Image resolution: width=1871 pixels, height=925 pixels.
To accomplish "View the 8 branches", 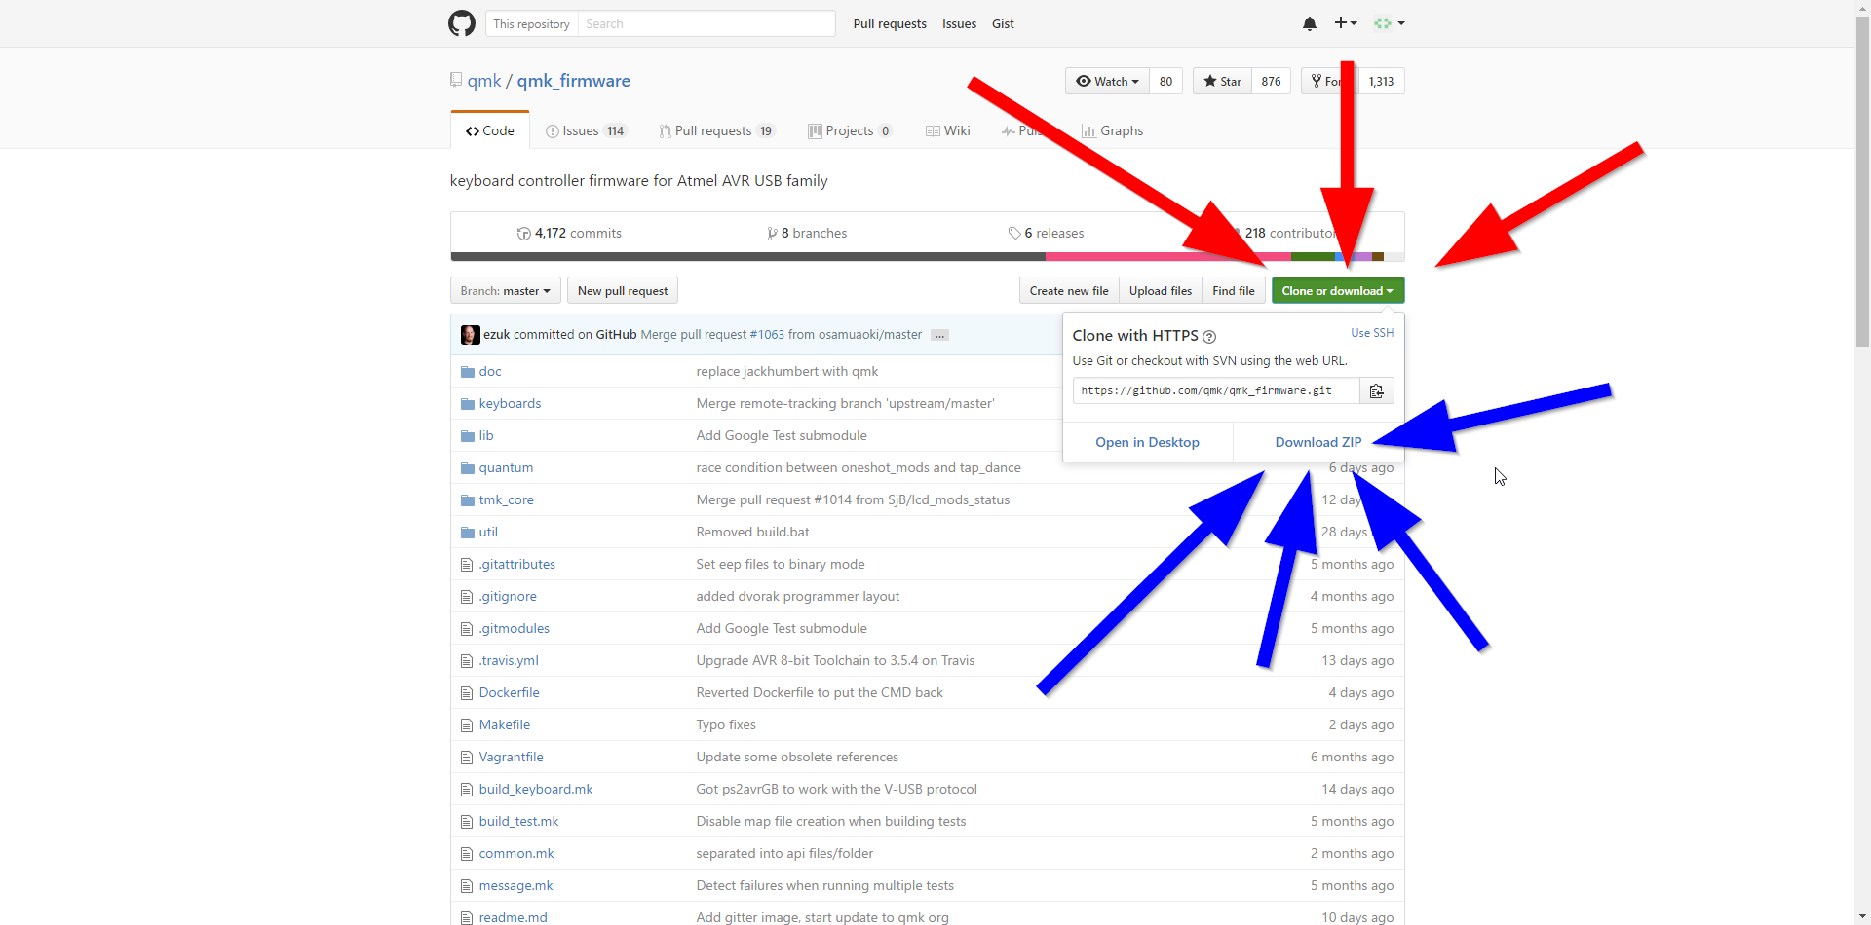I will (807, 234).
